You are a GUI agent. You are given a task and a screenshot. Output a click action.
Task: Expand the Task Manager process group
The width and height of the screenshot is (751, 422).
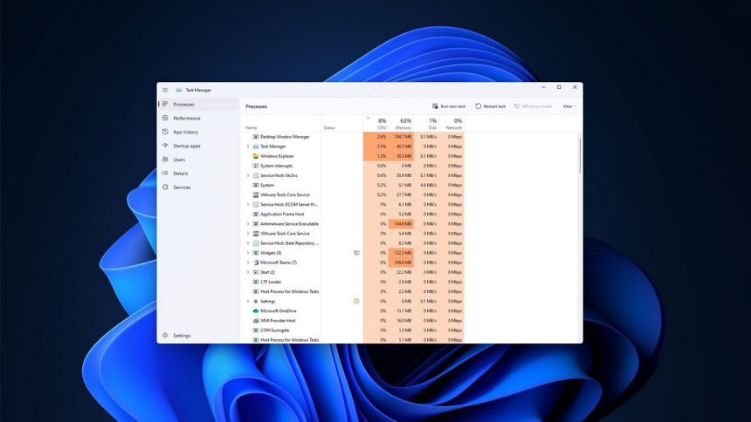click(248, 146)
